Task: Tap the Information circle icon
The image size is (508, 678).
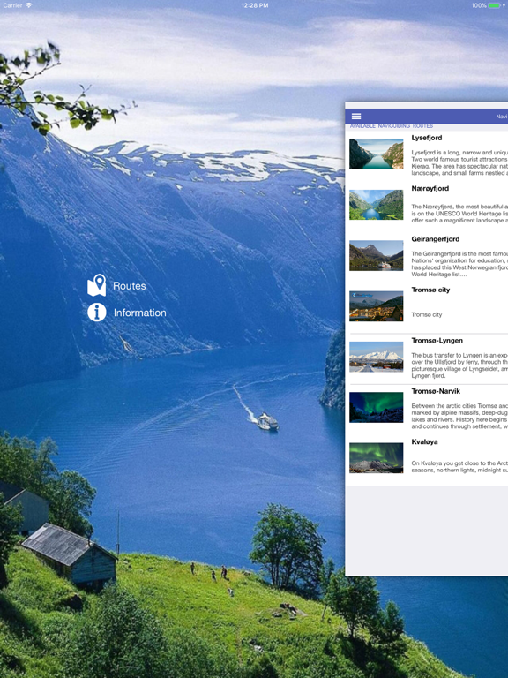Action: (x=97, y=313)
